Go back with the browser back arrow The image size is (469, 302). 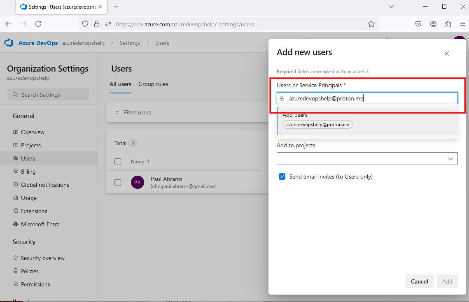pos(9,24)
